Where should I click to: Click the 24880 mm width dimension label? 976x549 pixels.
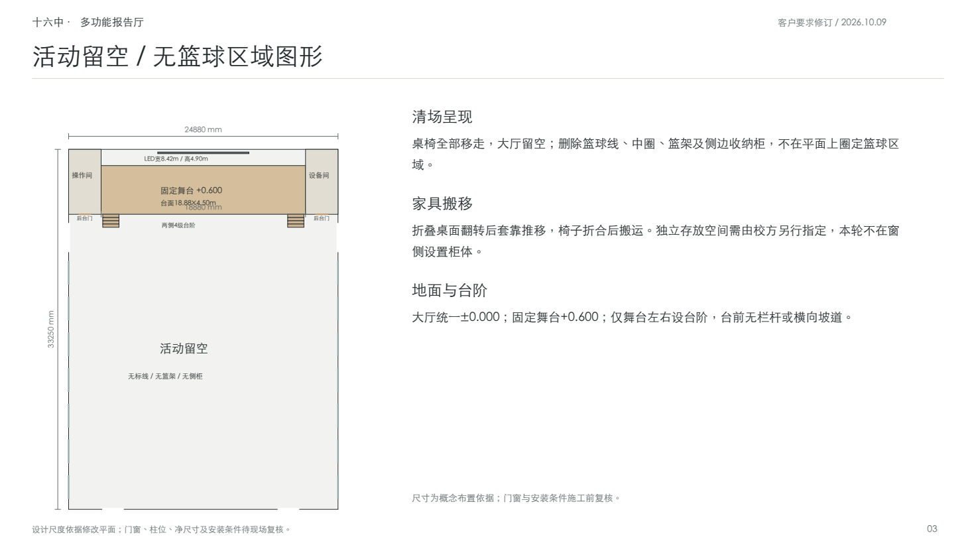click(203, 130)
